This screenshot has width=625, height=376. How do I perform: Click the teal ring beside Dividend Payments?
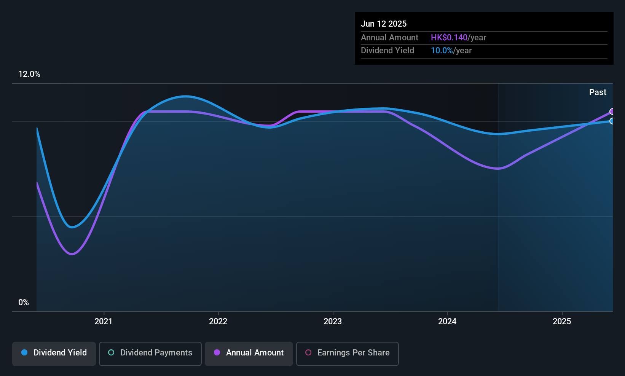pos(111,353)
